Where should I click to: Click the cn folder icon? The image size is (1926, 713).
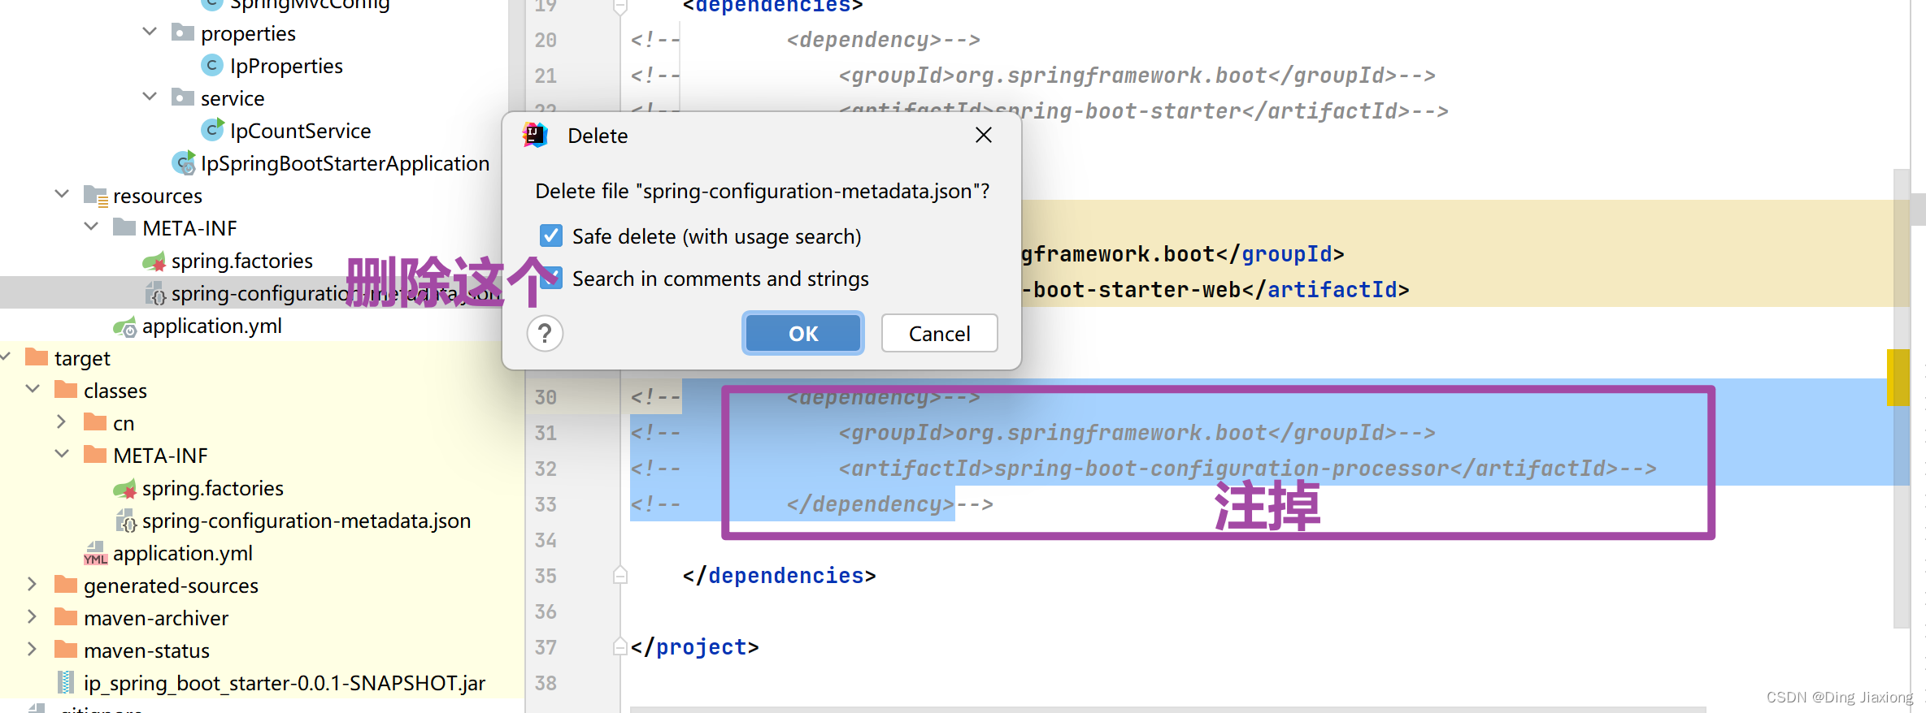[x=95, y=422]
